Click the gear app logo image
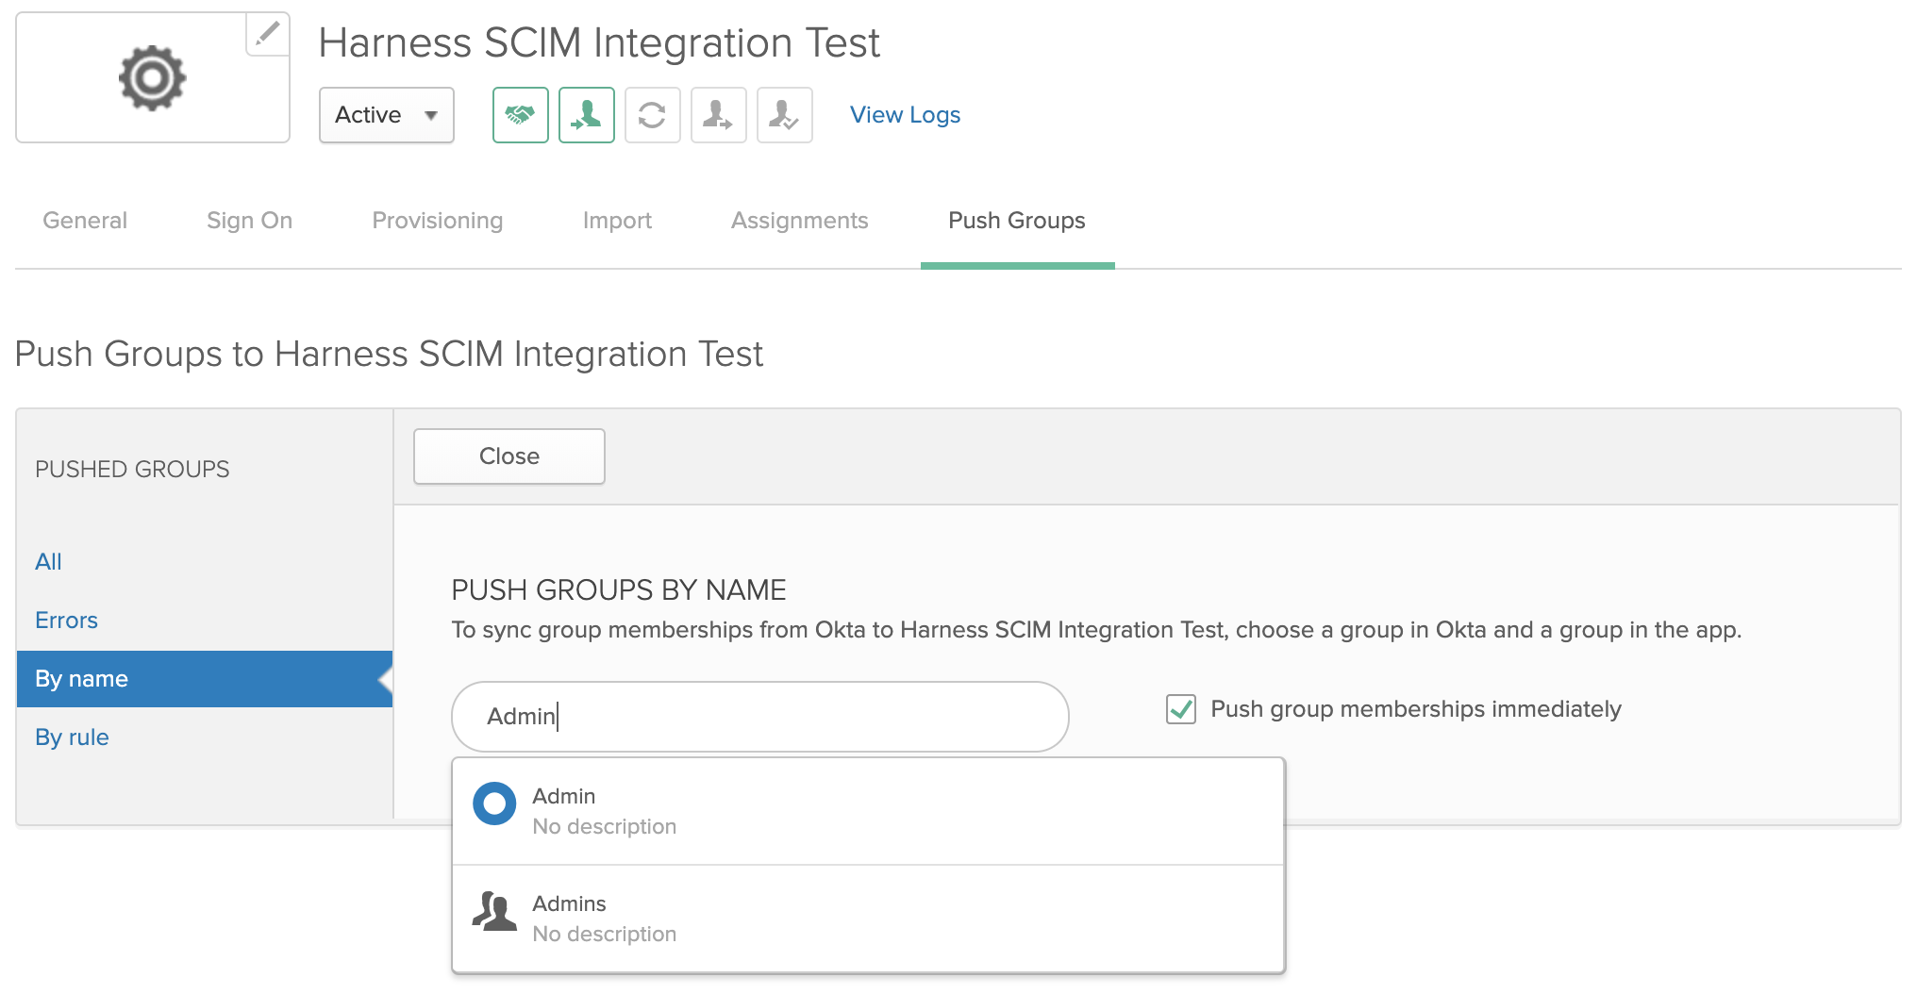The width and height of the screenshot is (1917, 994). click(153, 77)
